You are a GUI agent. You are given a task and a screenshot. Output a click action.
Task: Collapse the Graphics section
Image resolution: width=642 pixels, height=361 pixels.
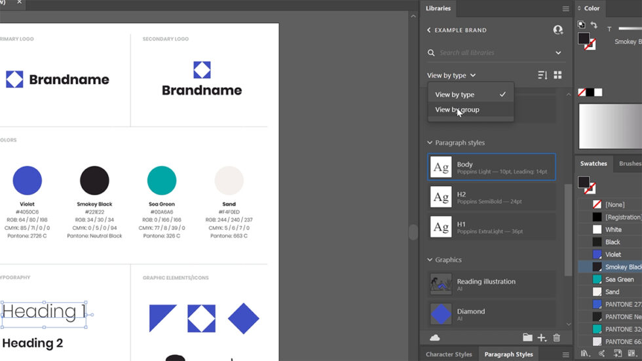(430, 259)
